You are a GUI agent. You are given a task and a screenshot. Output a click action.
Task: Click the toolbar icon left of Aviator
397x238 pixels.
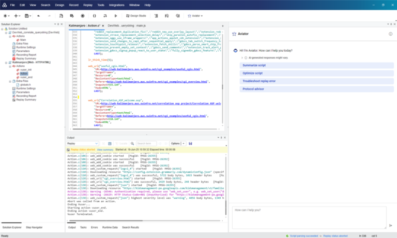(178, 16)
